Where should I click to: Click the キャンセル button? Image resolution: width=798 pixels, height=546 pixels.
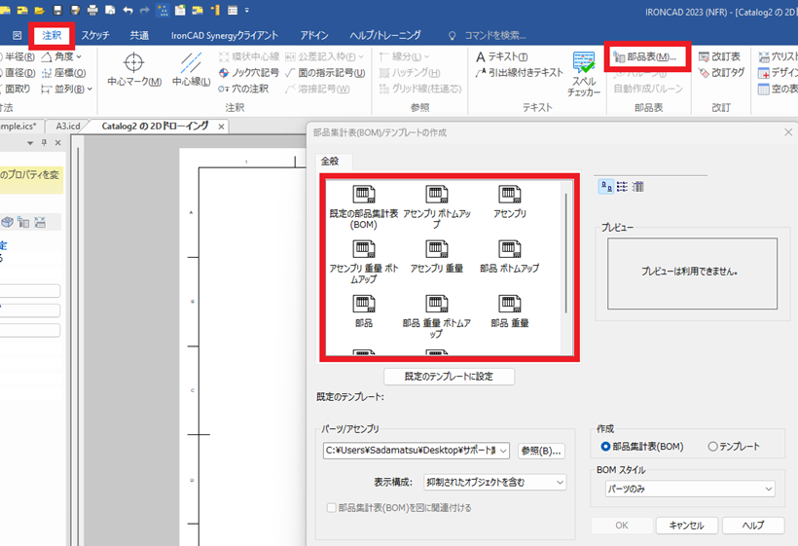pos(686,526)
